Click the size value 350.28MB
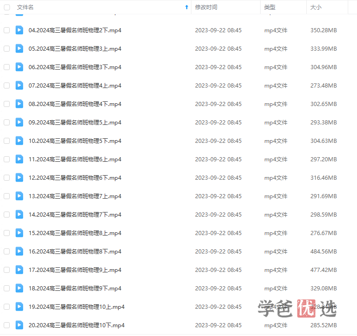Image resolution: width=357 pixels, height=336 pixels. (x=323, y=30)
